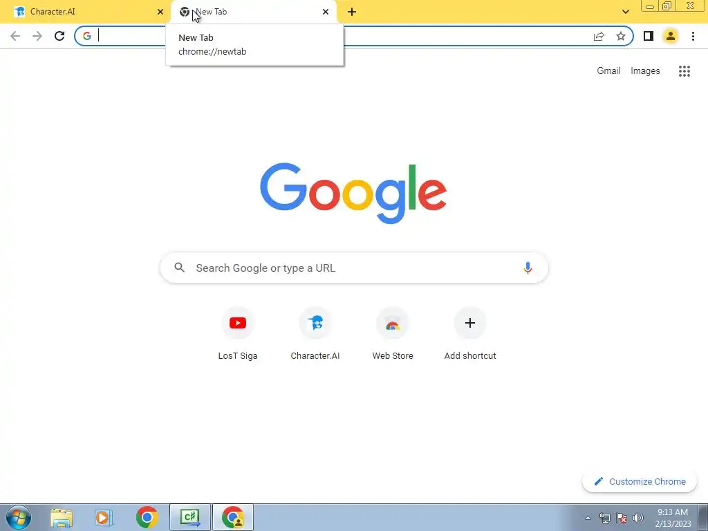Select the Chrome profile window taskbar button

point(233,517)
